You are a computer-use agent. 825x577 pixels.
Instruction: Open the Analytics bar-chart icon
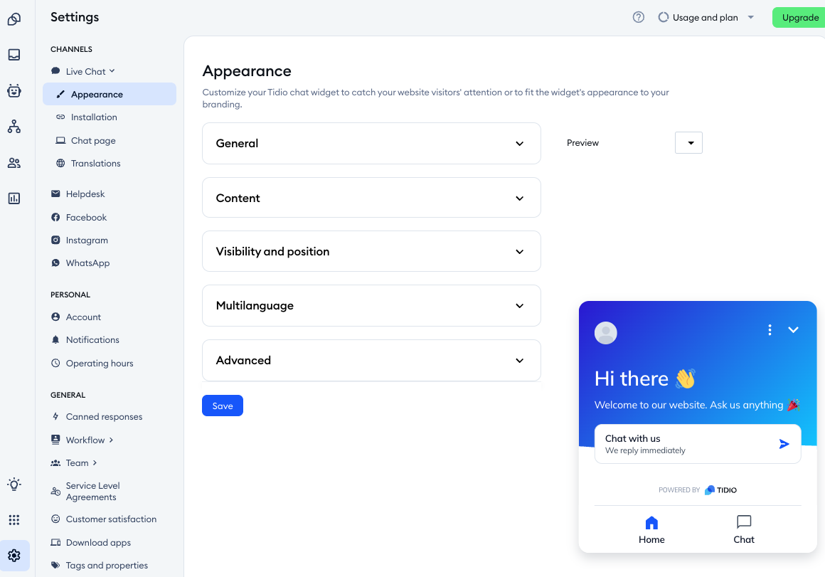point(16,198)
